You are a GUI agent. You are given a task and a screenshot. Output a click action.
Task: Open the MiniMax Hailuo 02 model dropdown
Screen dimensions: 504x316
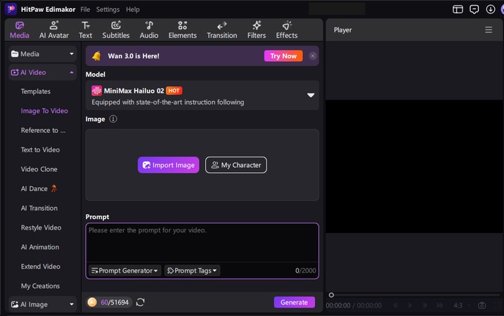(202, 96)
